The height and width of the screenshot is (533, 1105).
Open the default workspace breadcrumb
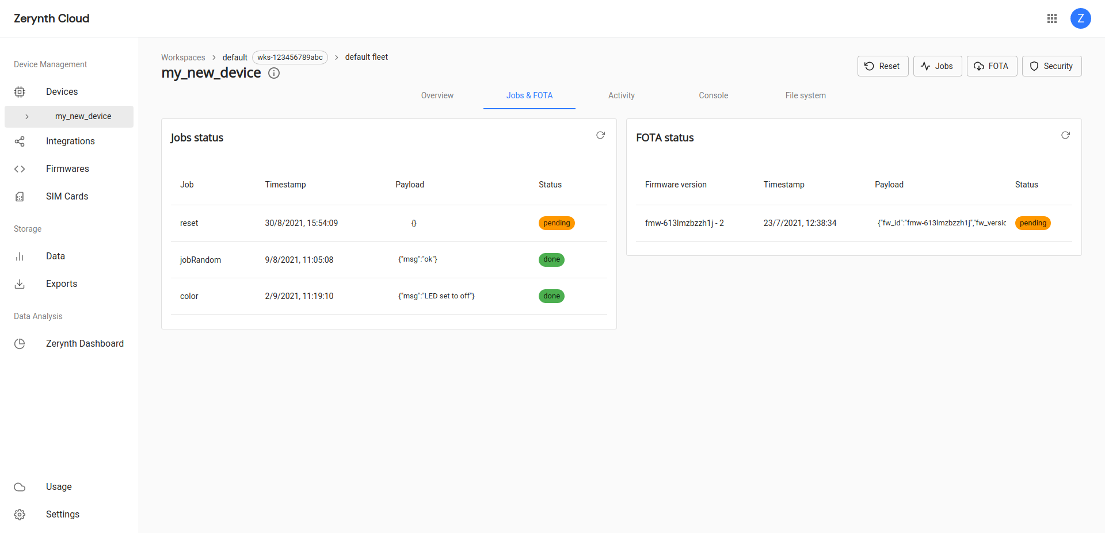pyautogui.click(x=235, y=57)
